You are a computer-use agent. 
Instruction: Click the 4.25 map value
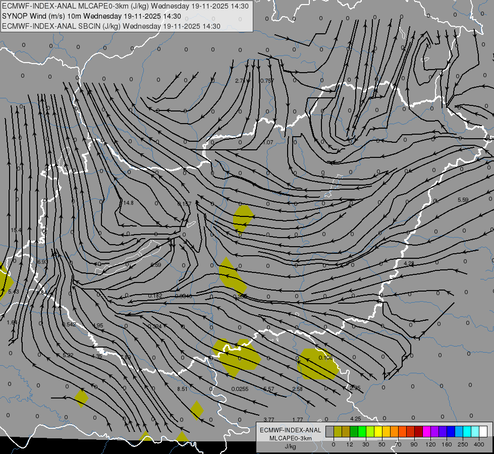pyautogui.click(x=355, y=419)
